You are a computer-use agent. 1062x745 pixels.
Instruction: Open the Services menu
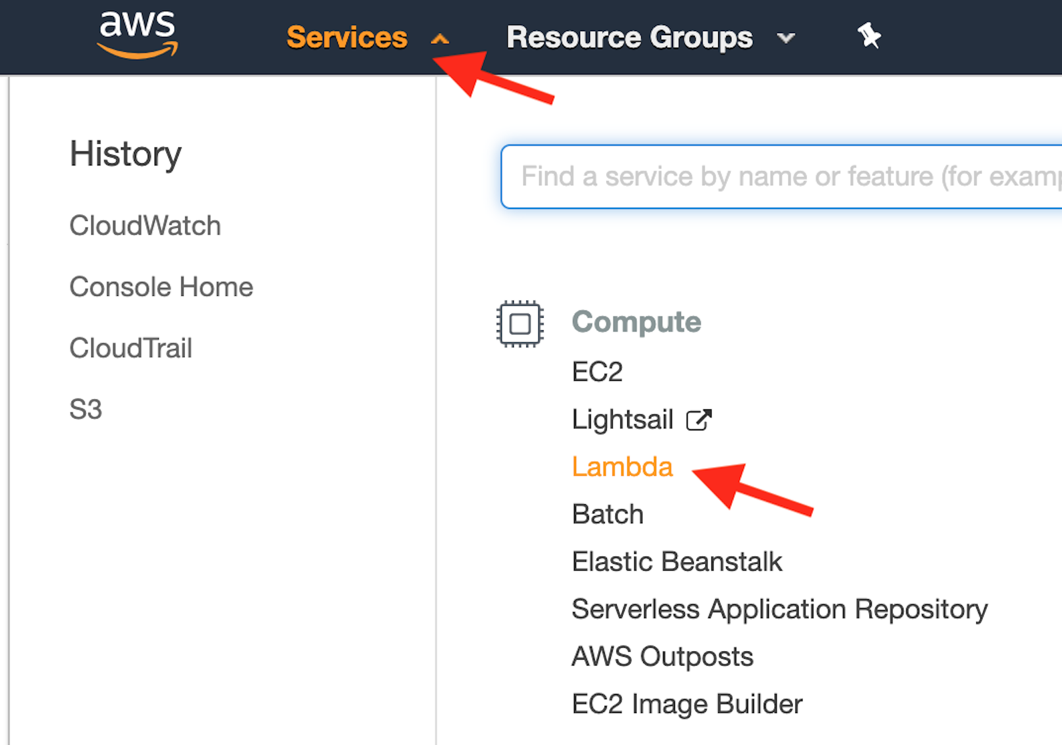pyautogui.click(x=346, y=38)
